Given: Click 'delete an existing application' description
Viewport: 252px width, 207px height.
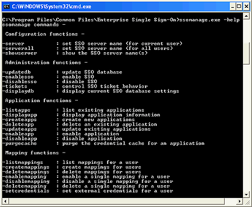Looking at the screenshot, I should coord(110,125).
